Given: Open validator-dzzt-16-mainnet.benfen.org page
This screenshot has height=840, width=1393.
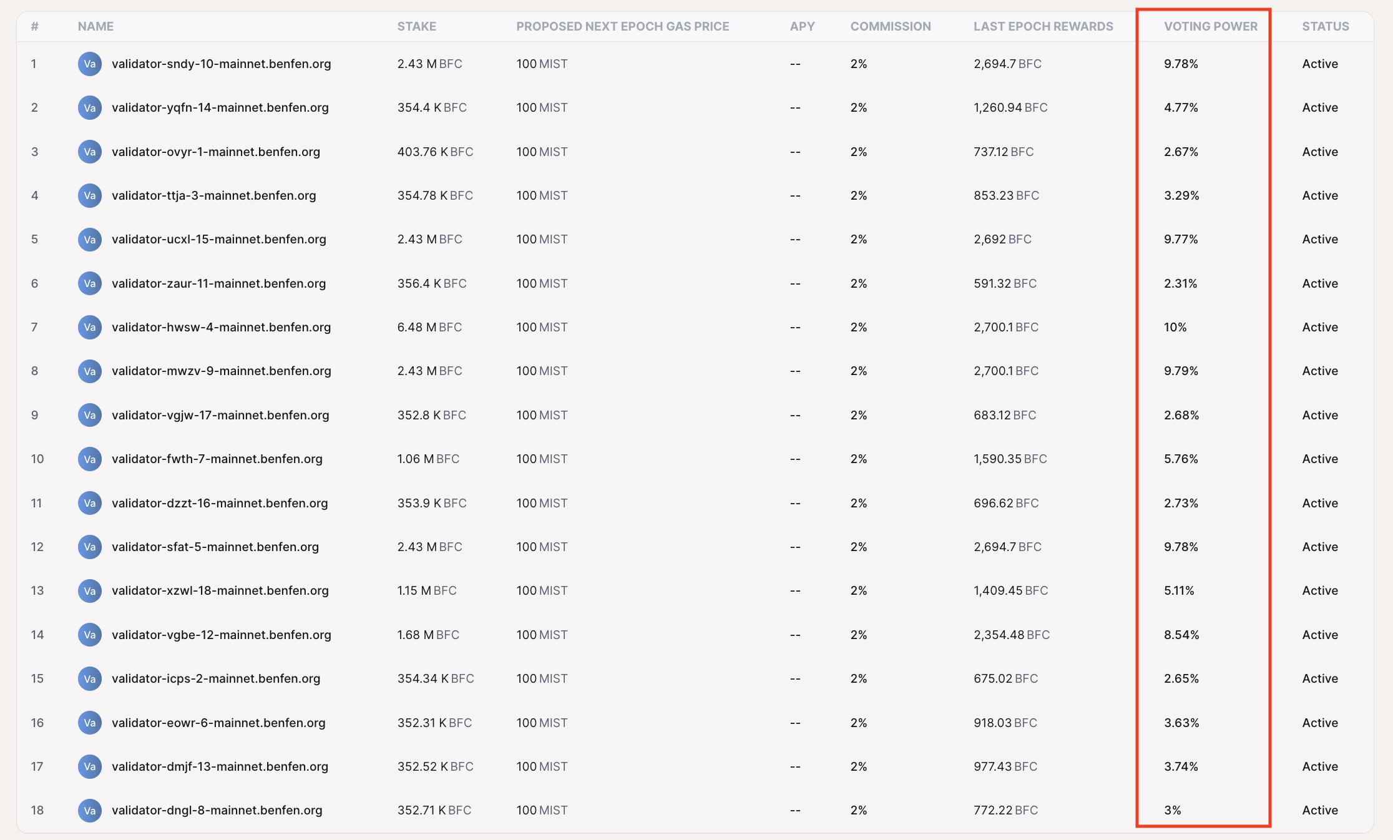Looking at the screenshot, I should click(220, 503).
